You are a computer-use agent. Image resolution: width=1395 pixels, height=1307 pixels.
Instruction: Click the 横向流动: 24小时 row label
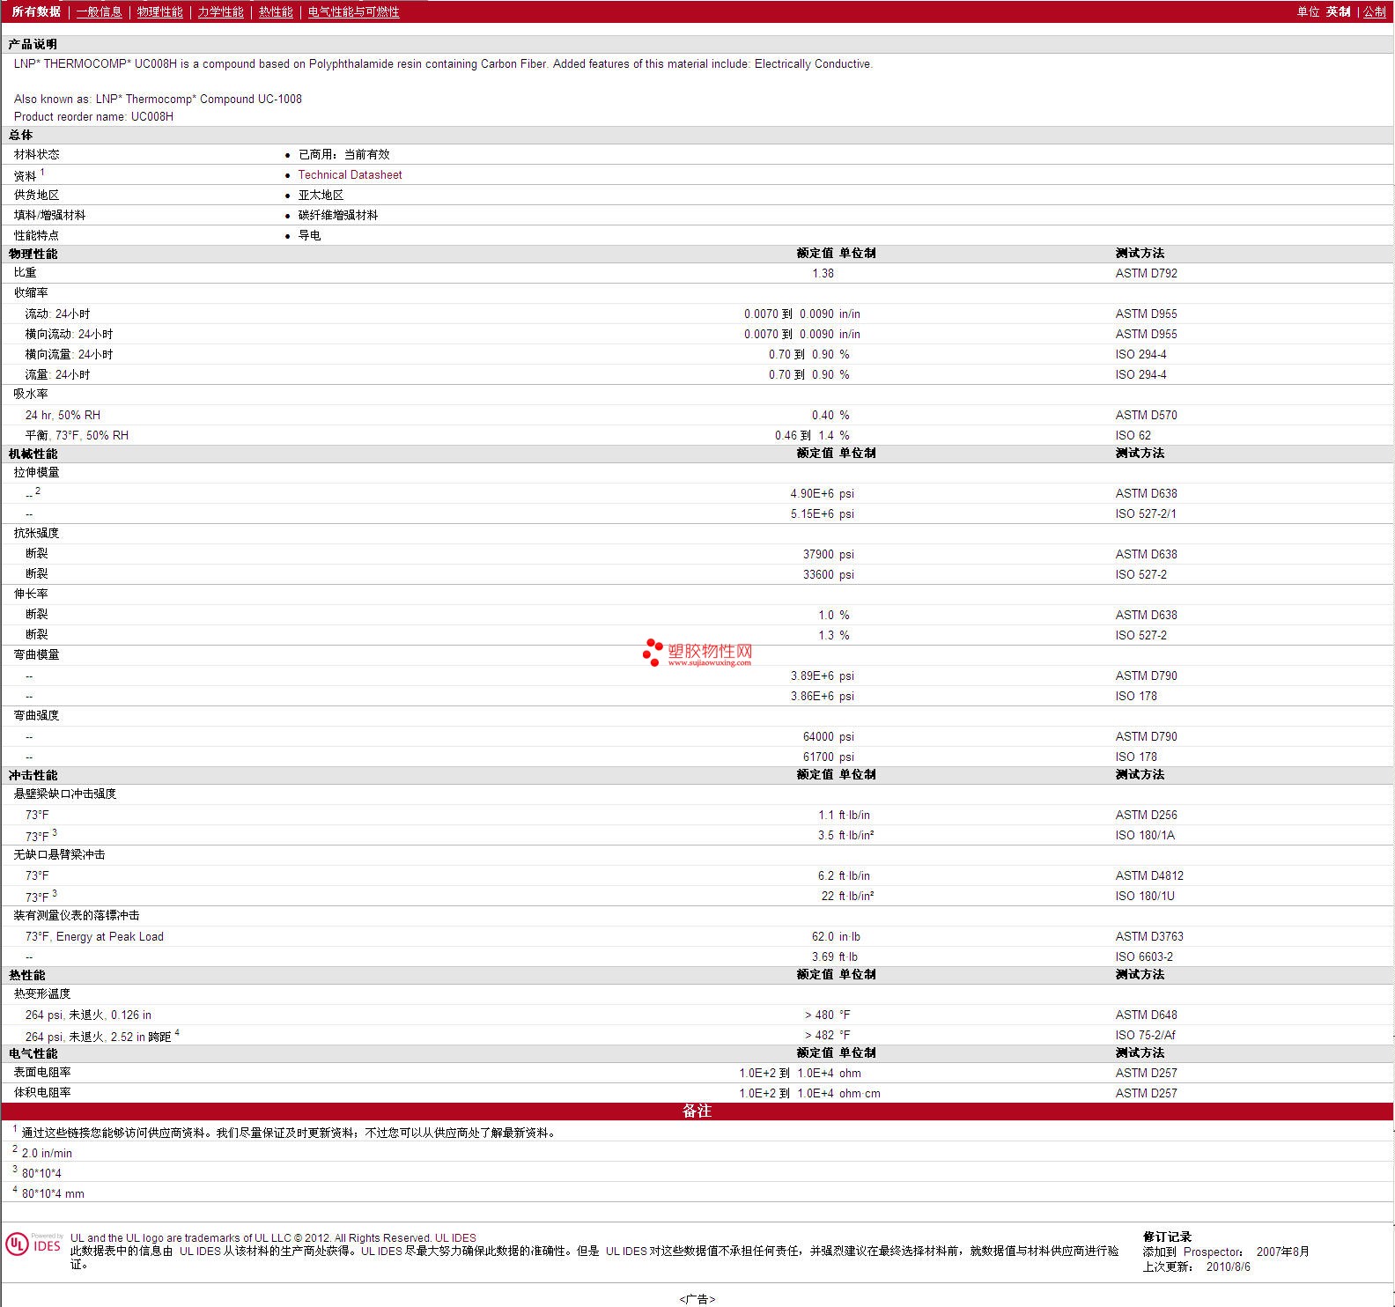pyautogui.click(x=69, y=334)
